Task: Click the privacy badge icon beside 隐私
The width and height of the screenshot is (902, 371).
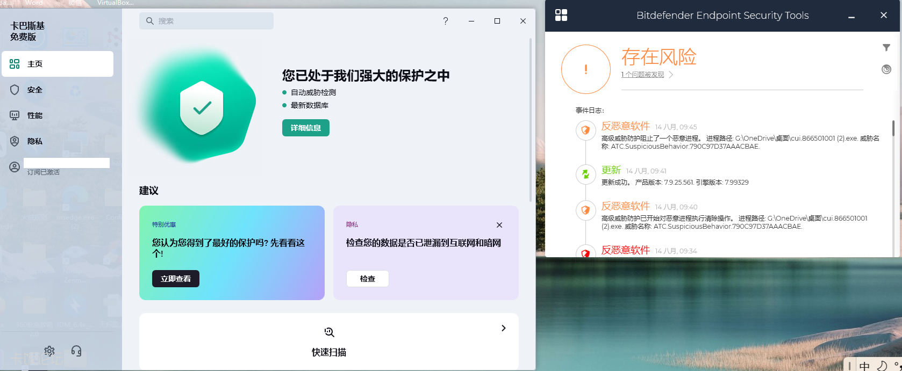Action: (x=15, y=141)
